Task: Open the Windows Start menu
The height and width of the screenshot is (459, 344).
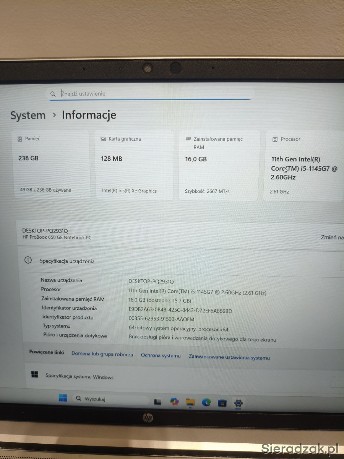Action: pos(63,398)
